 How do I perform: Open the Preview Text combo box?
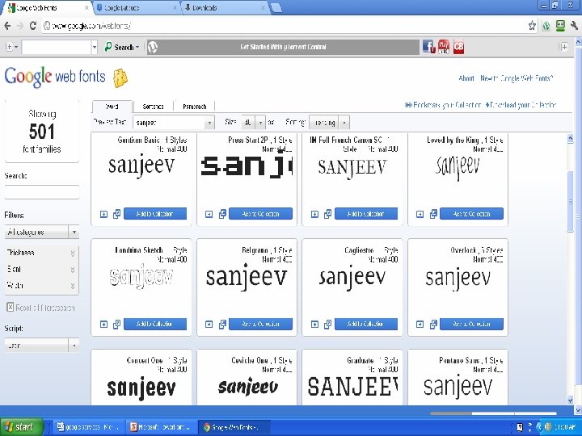pos(173,123)
